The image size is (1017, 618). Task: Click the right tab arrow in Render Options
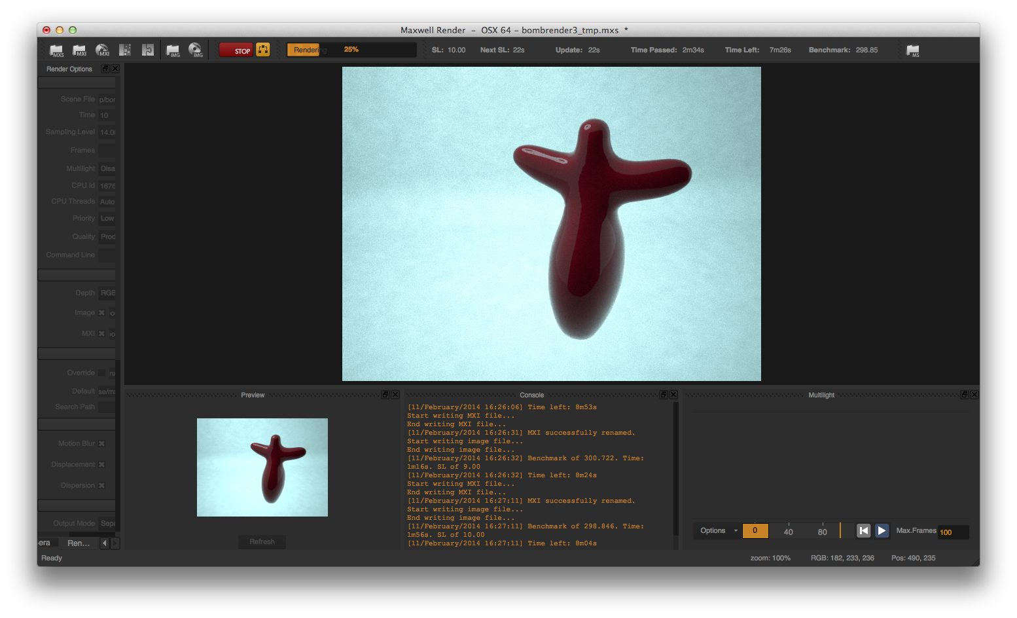click(x=115, y=543)
